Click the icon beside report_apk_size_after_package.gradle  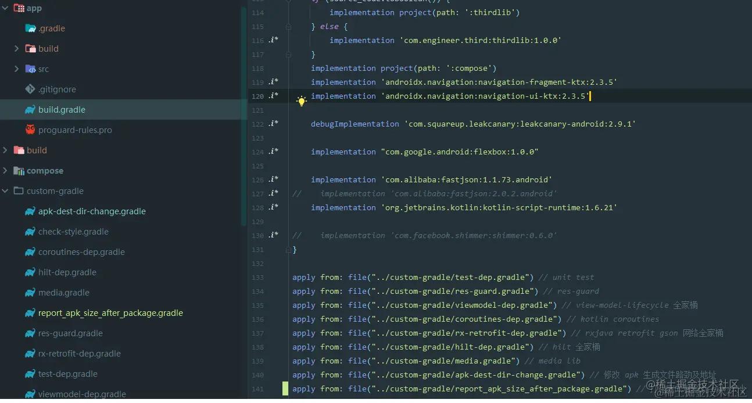[x=30, y=312]
